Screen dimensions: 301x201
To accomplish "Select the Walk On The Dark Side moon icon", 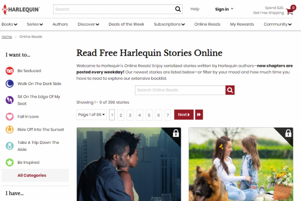I will [9, 84].
